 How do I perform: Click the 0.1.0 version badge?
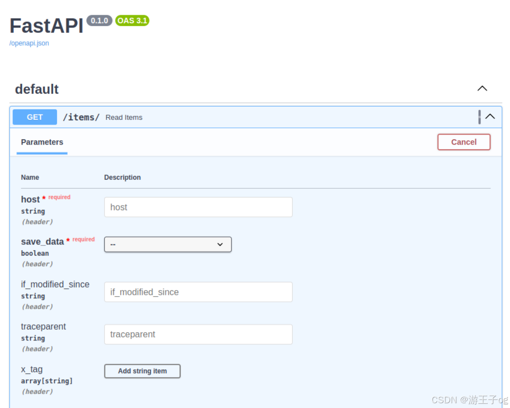pos(99,20)
